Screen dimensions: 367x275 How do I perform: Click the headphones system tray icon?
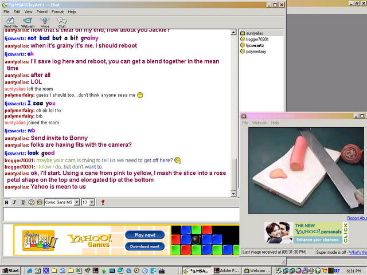(318, 271)
